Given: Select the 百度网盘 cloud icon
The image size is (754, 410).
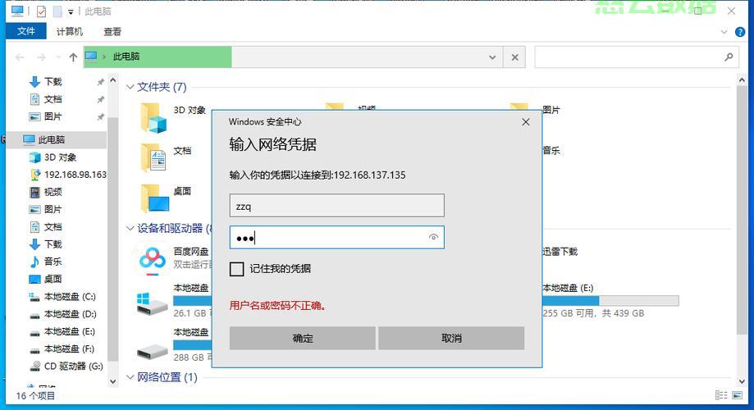Looking at the screenshot, I should [153, 260].
